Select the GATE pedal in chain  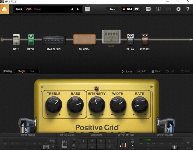coord(16,40)
